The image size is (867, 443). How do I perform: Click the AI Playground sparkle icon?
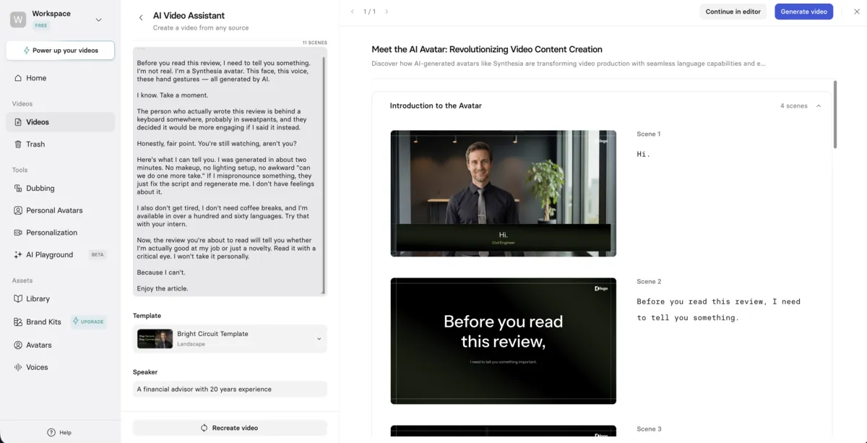(19, 254)
